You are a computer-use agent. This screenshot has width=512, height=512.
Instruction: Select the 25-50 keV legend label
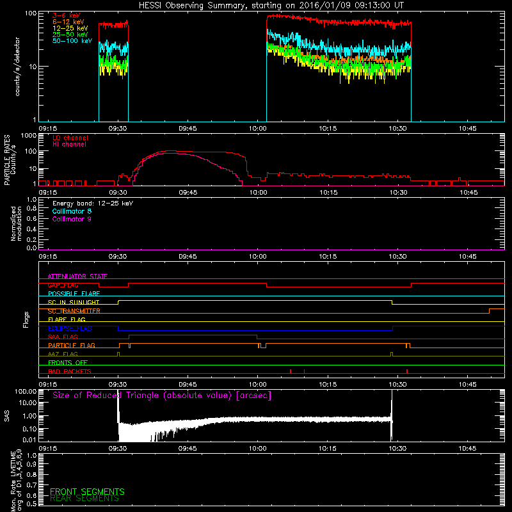(x=70, y=35)
